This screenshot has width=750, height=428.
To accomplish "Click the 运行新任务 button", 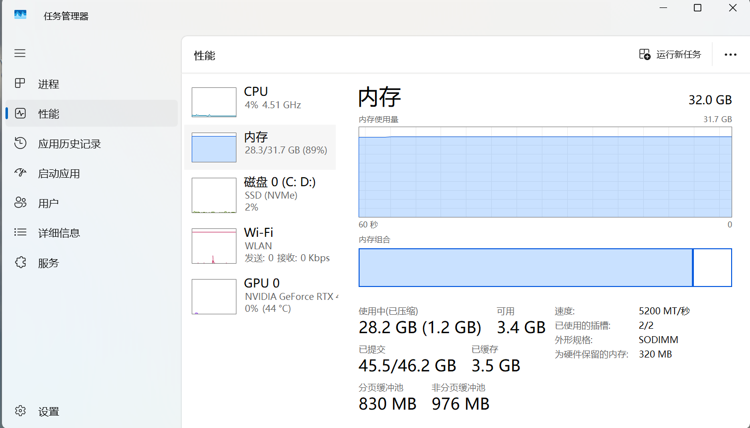I will [670, 55].
